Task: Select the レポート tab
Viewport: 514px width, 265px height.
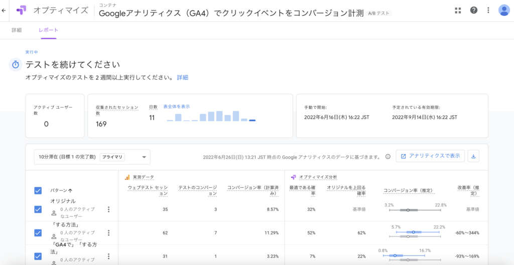Action: pos(49,30)
